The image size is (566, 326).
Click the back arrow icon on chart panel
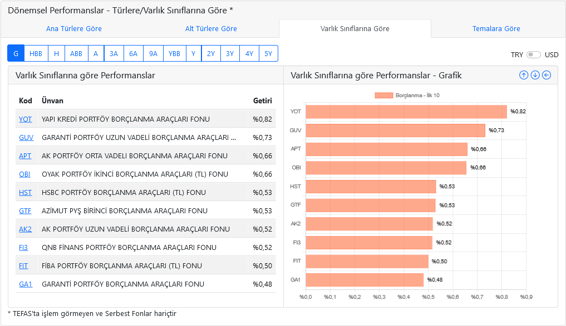click(546, 74)
